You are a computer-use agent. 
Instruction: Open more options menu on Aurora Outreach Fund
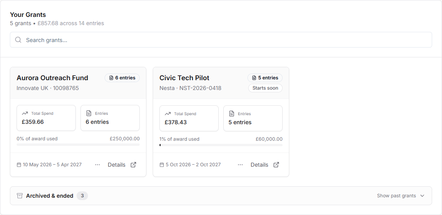[x=97, y=165]
